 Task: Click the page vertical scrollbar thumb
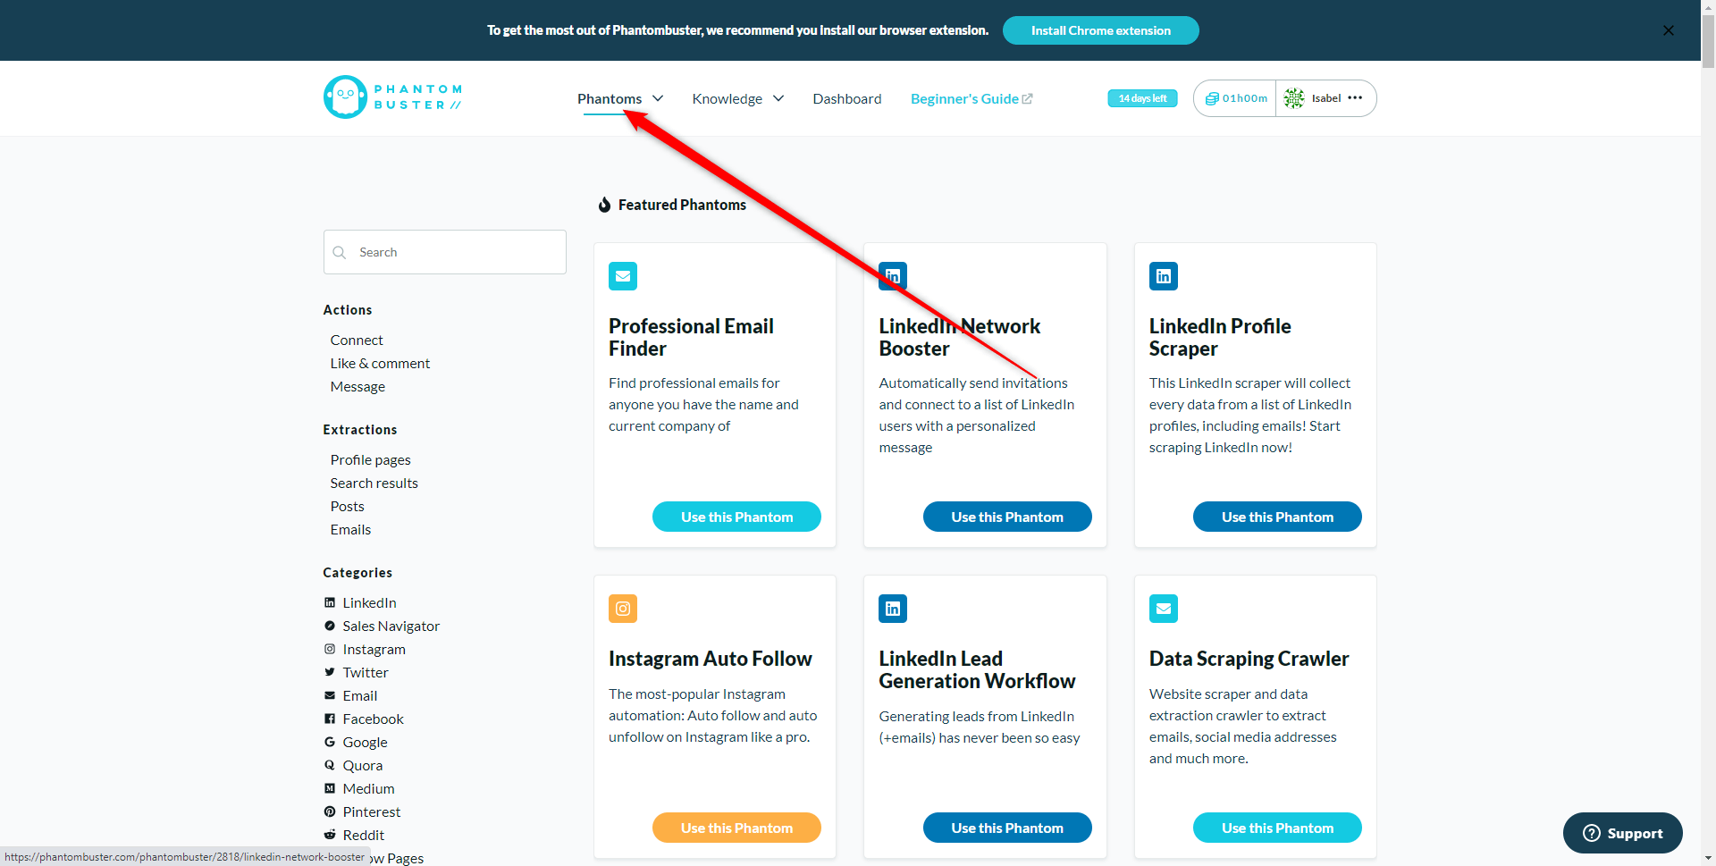tap(1708, 40)
